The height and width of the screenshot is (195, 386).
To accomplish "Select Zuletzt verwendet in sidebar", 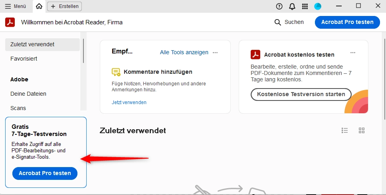I will [42, 45].
